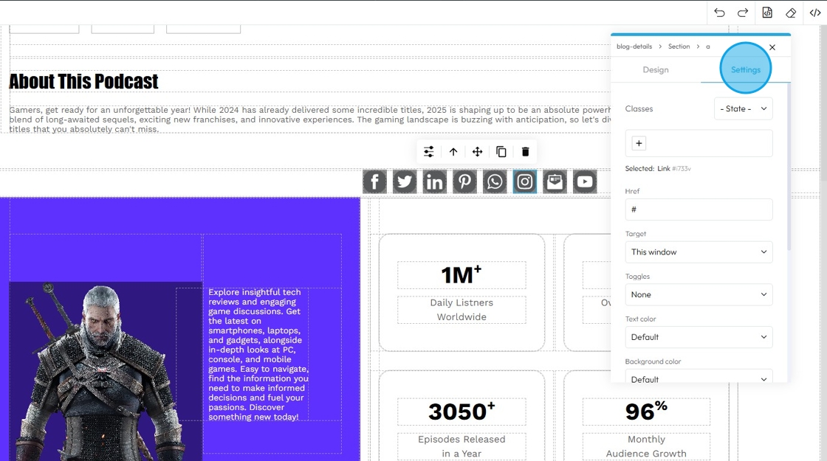Screen dimensions: 827x461
Task: Select the Explore insightful tech paragraph
Action: point(258,354)
